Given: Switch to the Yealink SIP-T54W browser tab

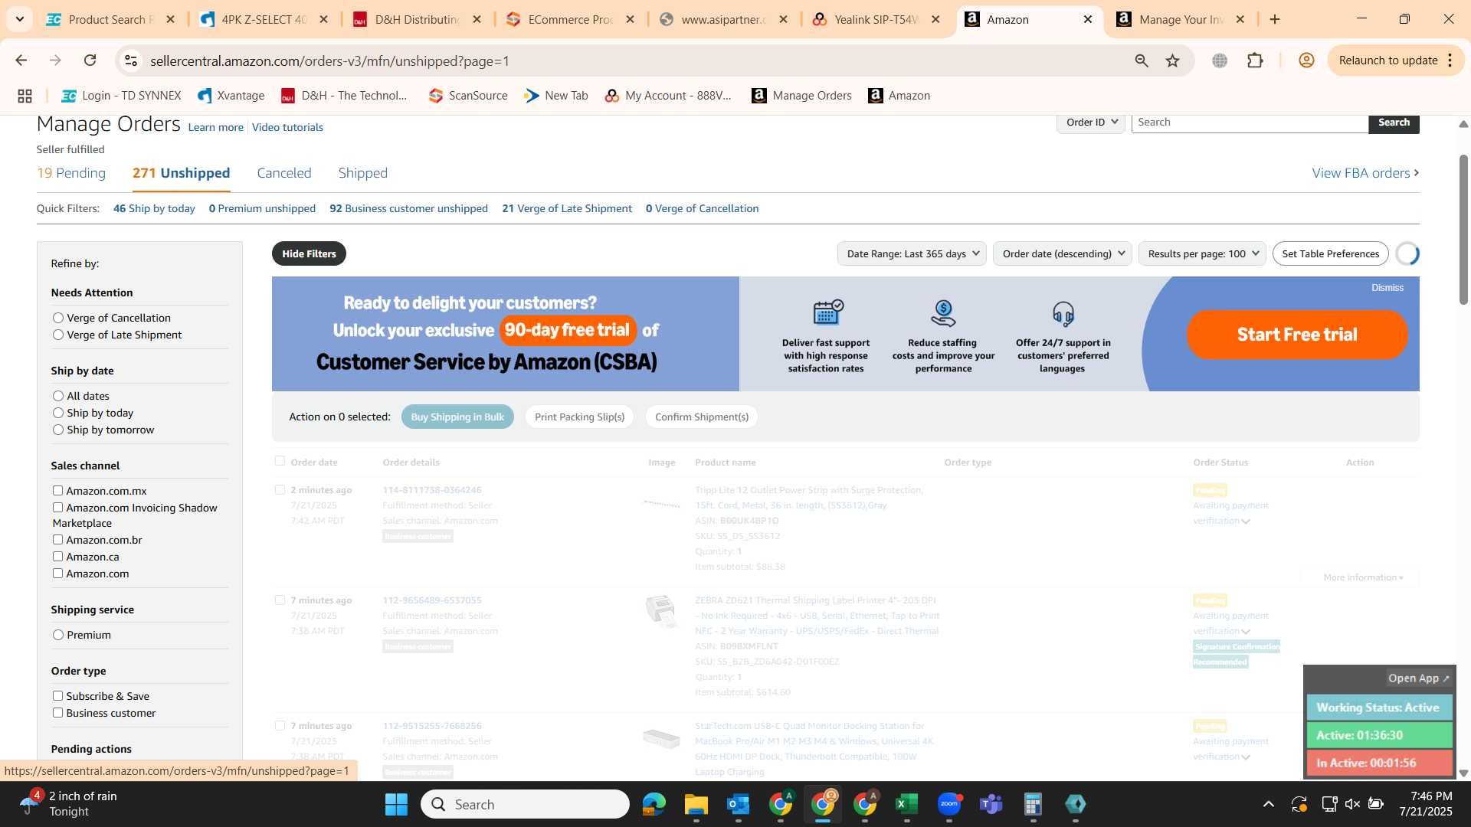Looking at the screenshot, I should coord(877,19).
